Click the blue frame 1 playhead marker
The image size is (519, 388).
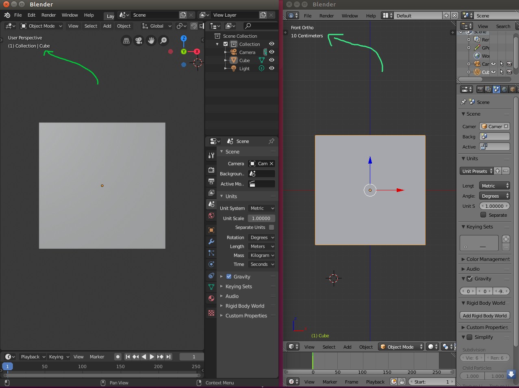coord(7,366)
